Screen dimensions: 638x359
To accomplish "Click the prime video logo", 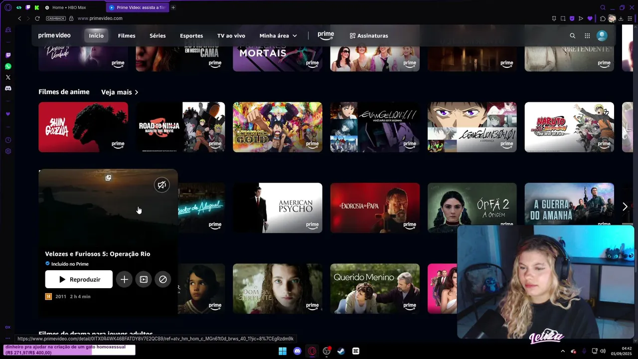I will 54,35.
